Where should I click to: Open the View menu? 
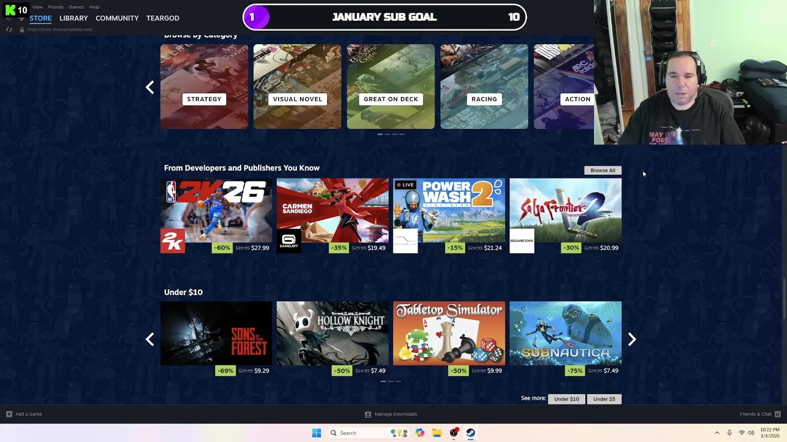point(38,7)
